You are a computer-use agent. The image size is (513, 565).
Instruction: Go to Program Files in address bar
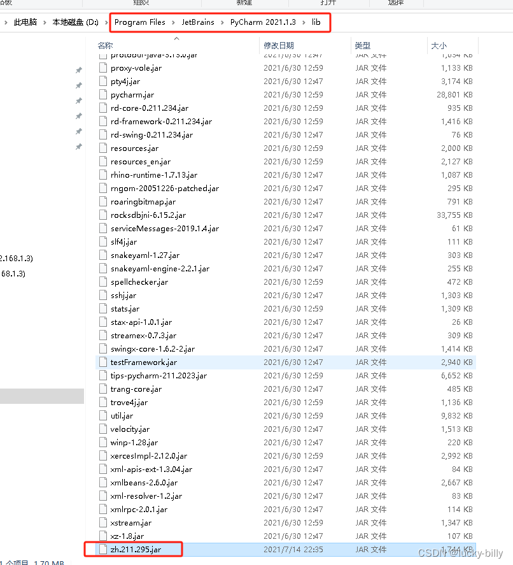(x=139, y=22)
